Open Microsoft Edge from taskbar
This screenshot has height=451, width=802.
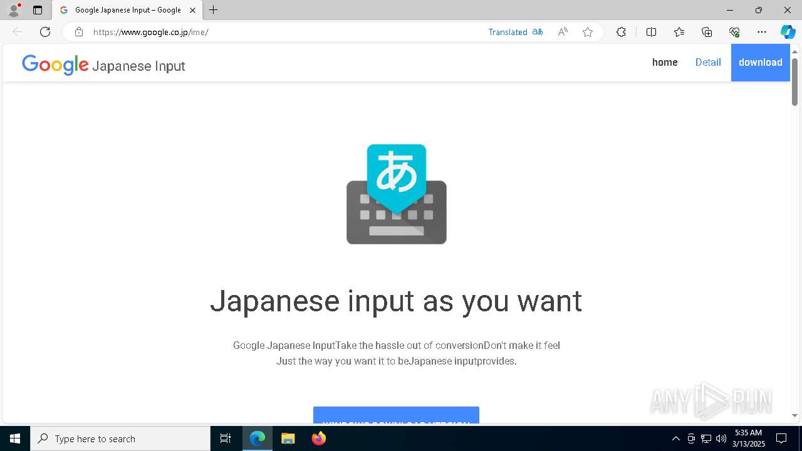click(258, 438)
